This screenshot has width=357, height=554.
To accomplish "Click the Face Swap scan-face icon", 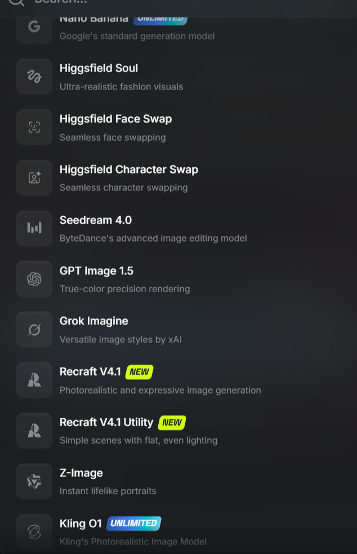I will (34, 127).
